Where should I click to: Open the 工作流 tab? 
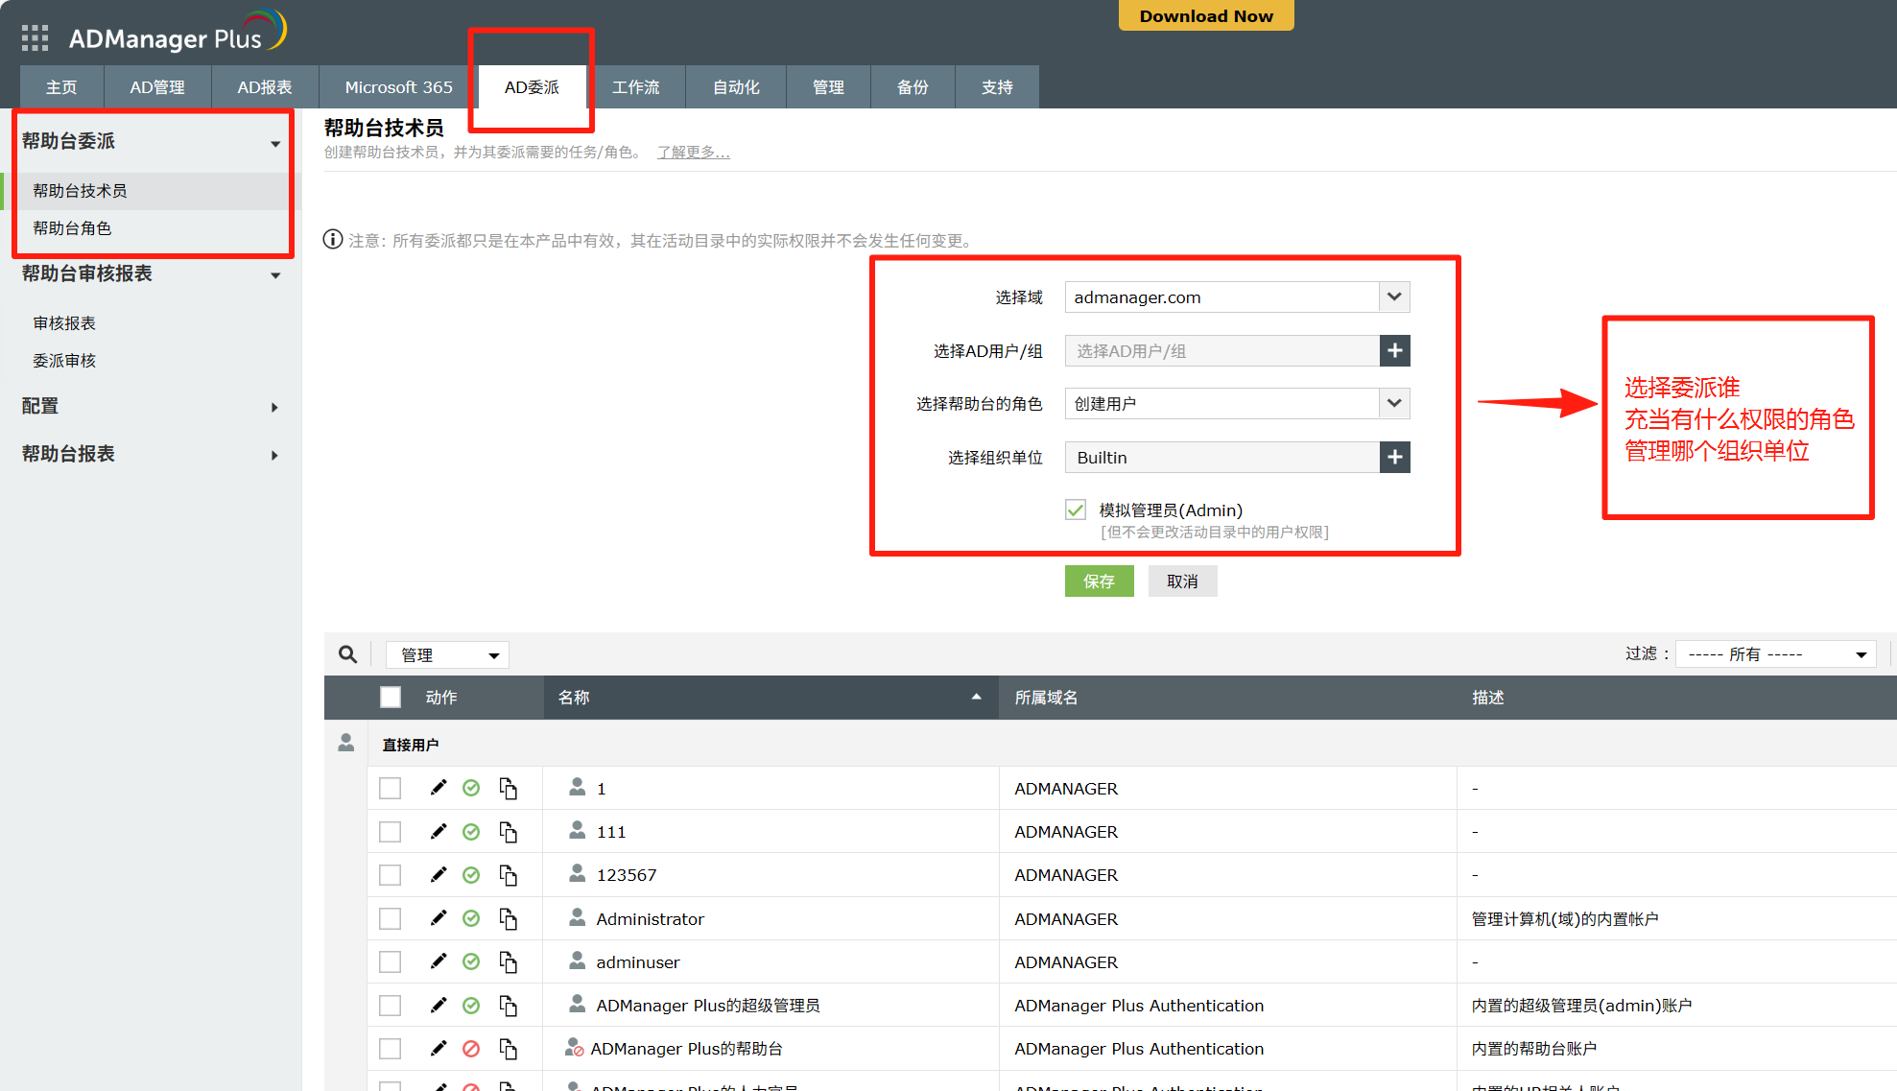tap(636, 87)
